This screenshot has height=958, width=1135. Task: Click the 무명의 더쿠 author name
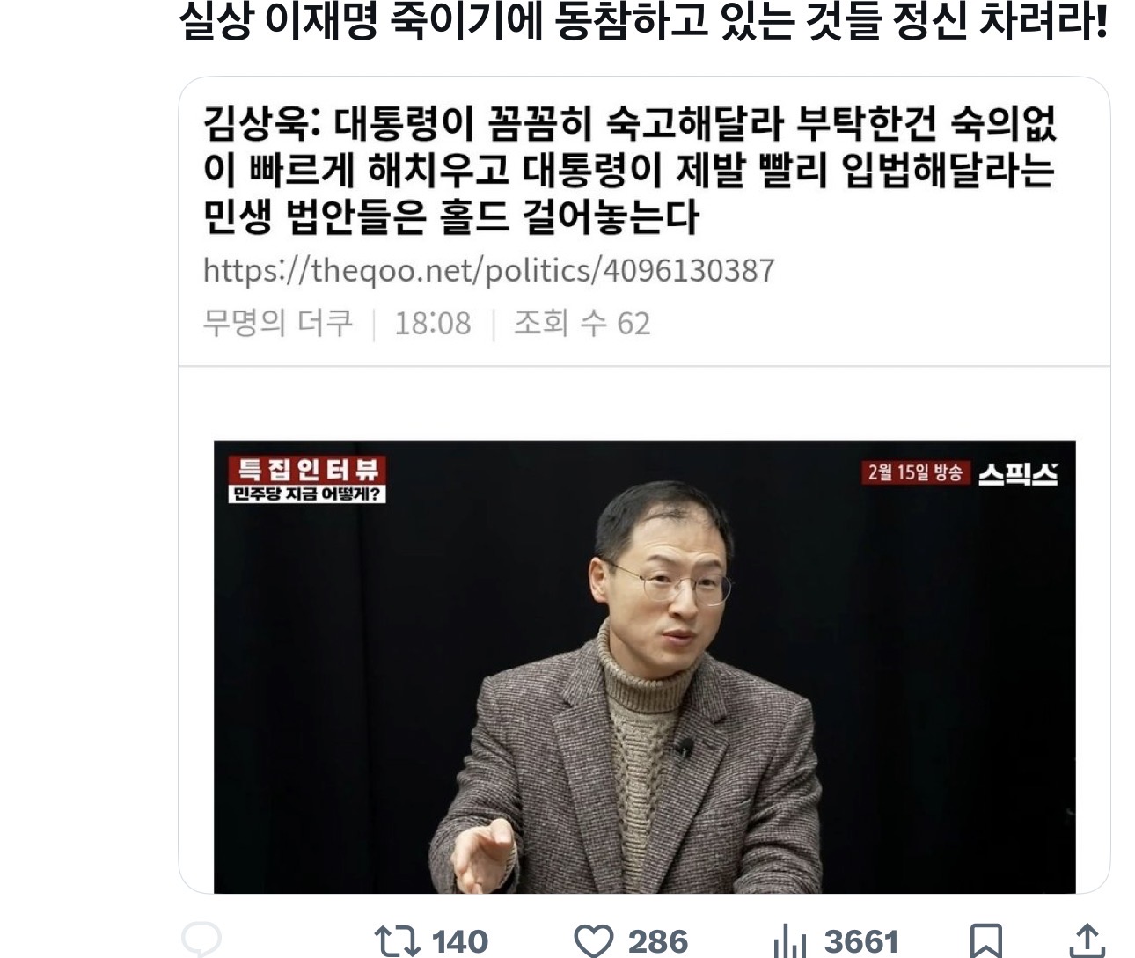pos(277,323)
